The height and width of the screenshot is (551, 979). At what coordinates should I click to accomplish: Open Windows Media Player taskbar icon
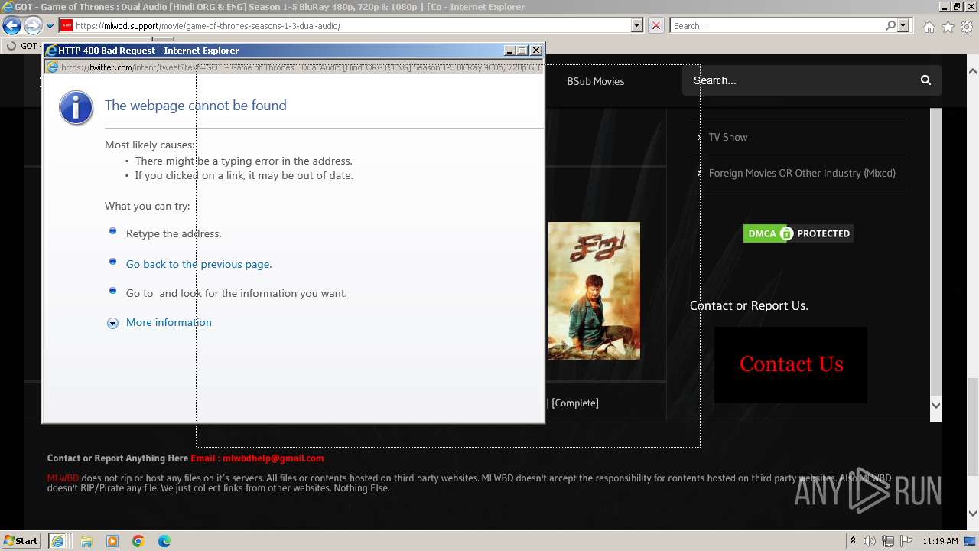(x=112, y=541)
